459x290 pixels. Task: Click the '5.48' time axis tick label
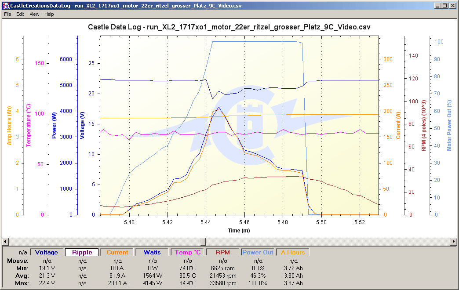pos(283,222)
